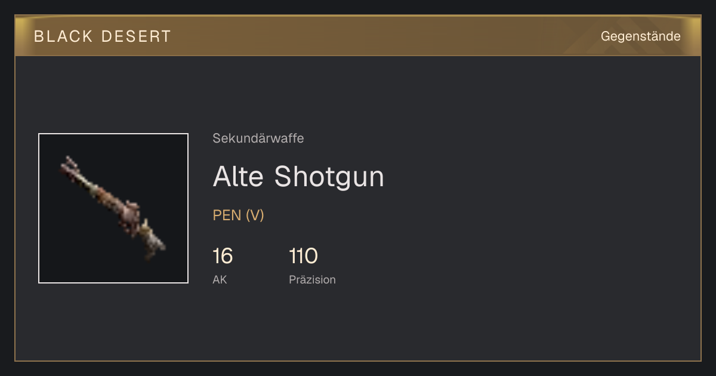
Task: Click the AK value 16
Action: click(223, 257)
